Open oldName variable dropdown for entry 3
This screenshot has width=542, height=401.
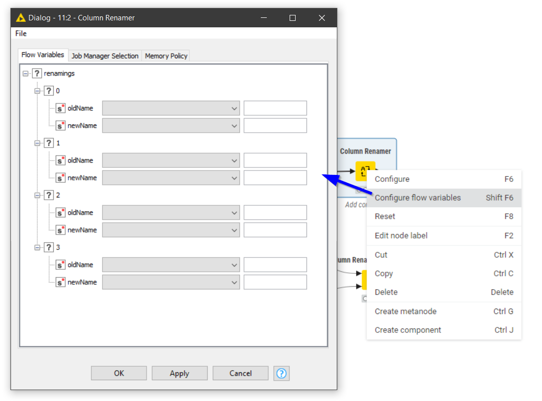[171, 265]
